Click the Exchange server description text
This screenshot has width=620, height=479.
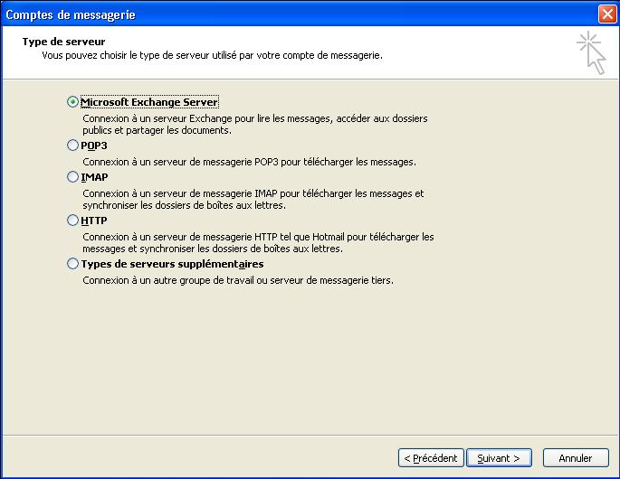[255, 124]
